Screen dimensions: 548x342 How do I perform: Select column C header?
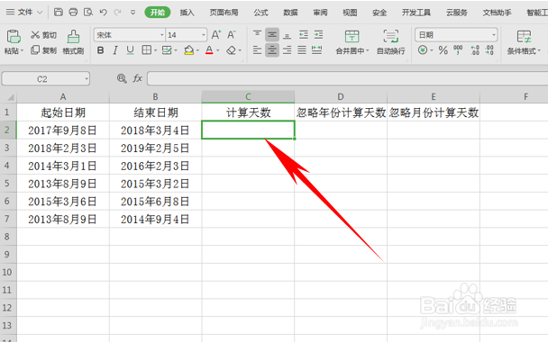coord(248,97)
